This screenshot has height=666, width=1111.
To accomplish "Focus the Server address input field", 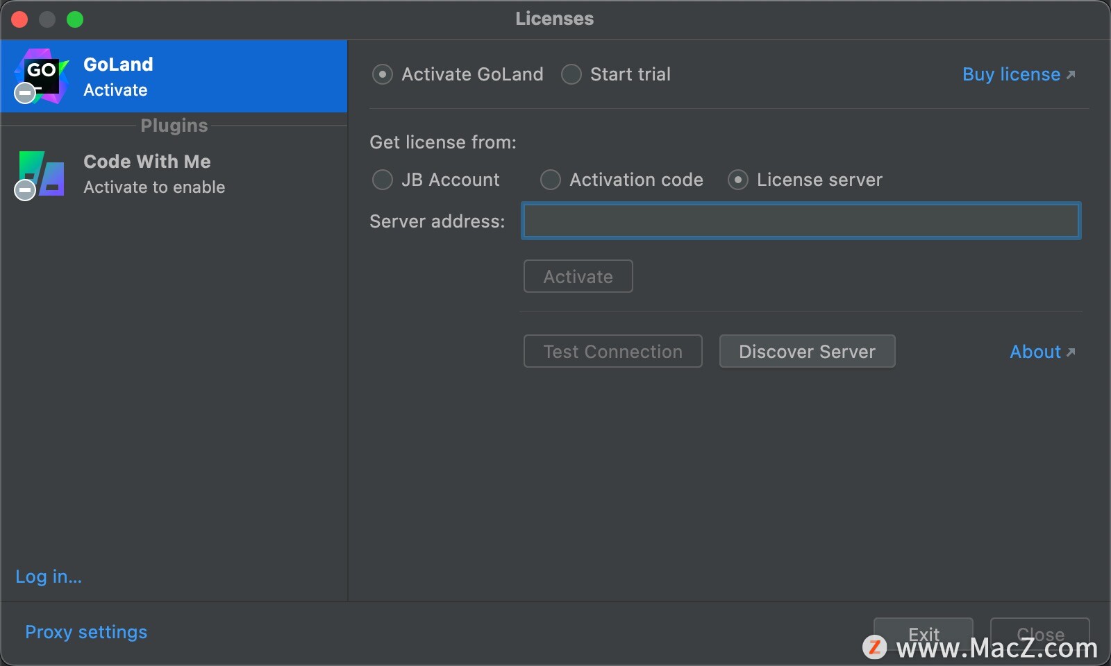I will (801, 221).
